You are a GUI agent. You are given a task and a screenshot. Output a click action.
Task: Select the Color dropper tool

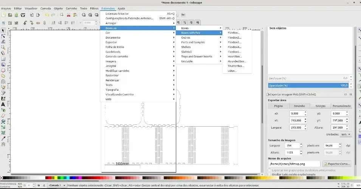click(x=3, y=139)
